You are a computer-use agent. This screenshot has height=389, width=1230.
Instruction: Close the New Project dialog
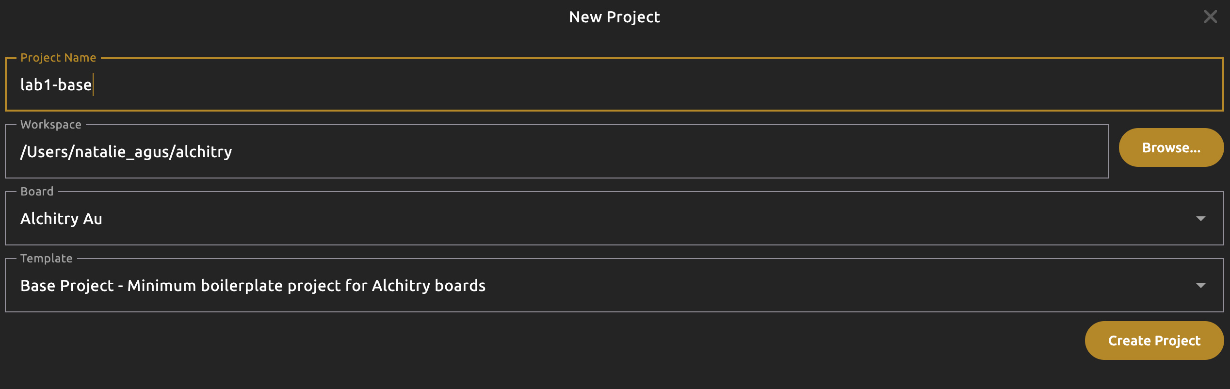coord(1210,17)
